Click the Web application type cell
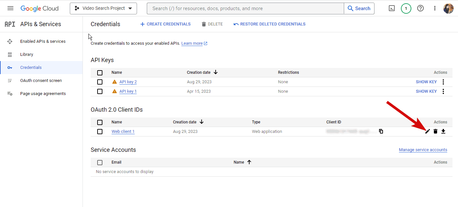 267,132
